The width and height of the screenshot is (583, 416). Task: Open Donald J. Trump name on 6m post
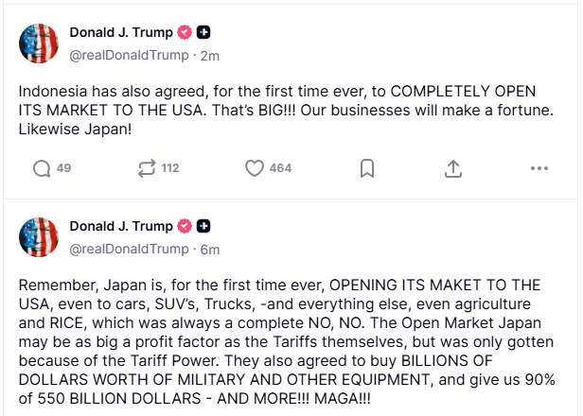121,226
